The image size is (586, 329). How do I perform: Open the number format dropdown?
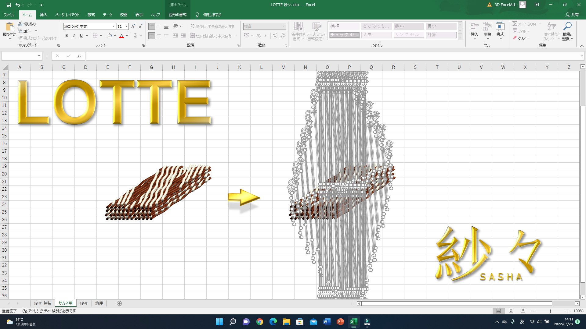click(x=284, y=27)
